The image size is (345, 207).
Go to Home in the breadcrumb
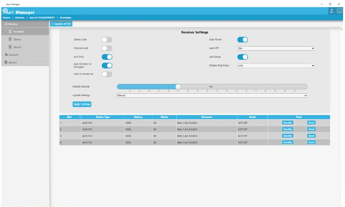click(6, 18)
